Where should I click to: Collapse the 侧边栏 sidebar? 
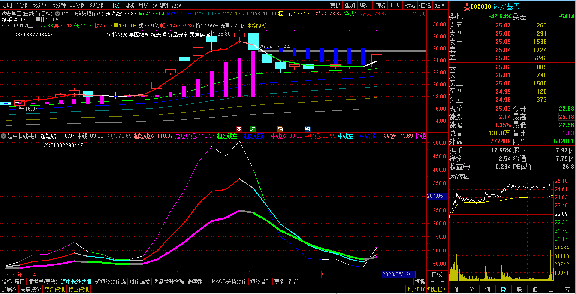click(x=436, y=290)
